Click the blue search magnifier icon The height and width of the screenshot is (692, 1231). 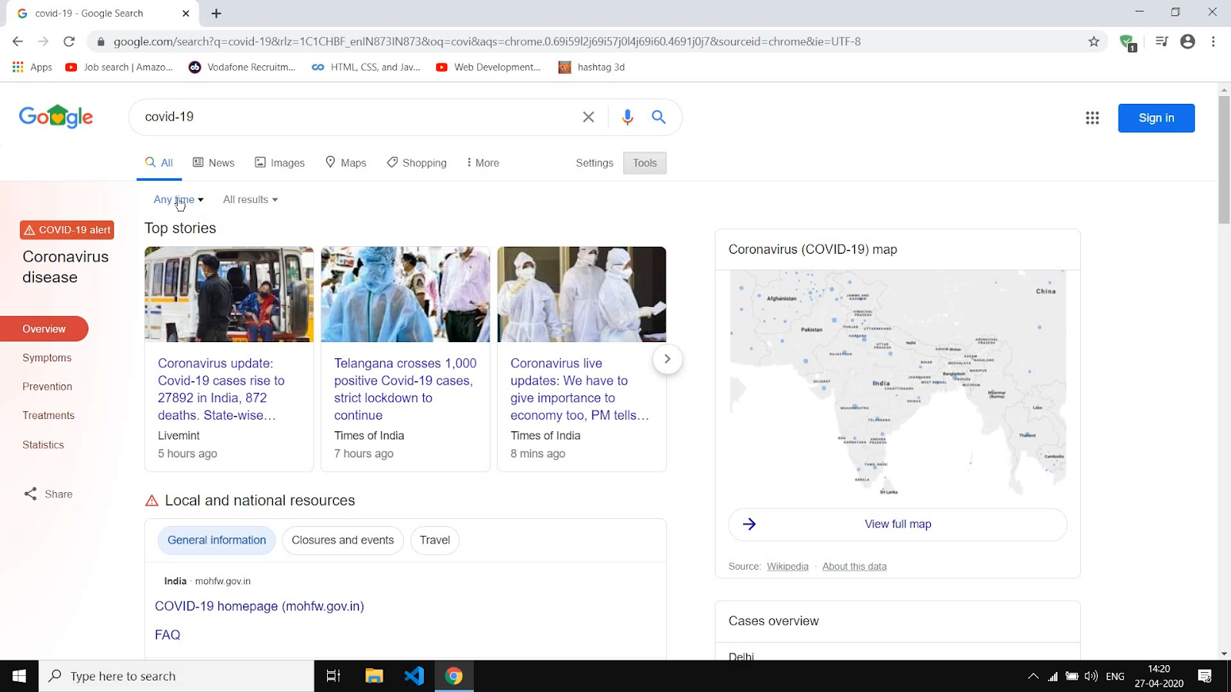pyautogui.click(x=659, y=117)
